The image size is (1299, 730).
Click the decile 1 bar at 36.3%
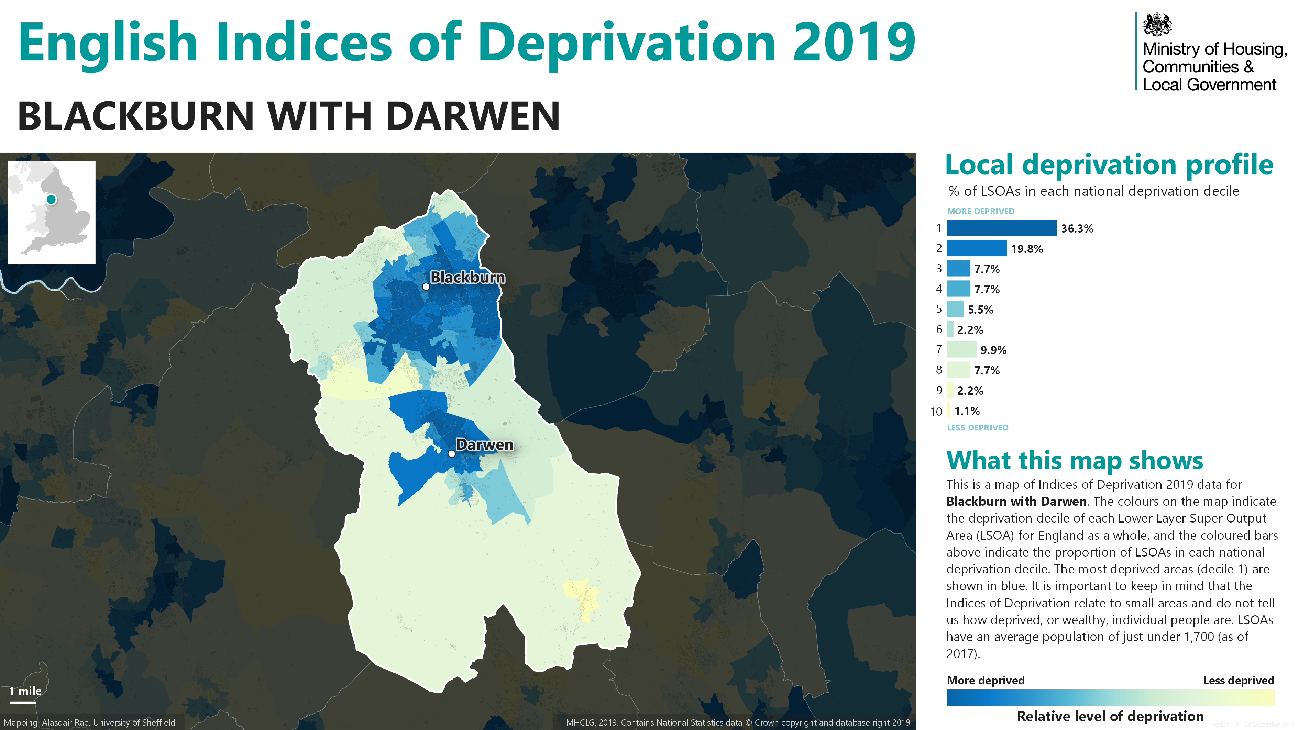coord(1001,228)
